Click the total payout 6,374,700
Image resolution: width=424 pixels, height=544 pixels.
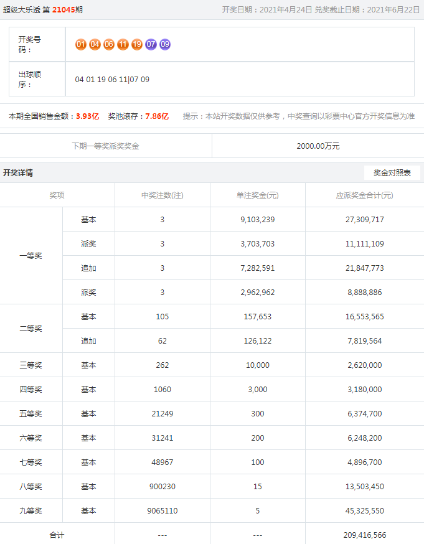click(x=365, y=414)
